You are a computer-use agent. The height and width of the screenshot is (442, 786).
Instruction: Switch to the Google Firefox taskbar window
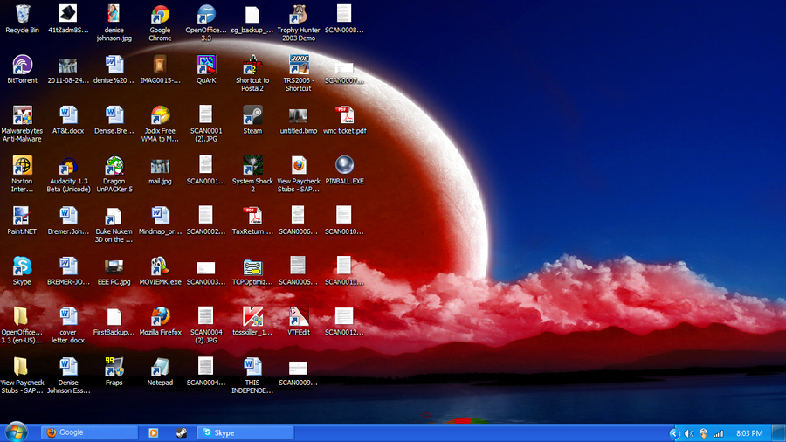pyautogui.click(x=89, y=432)
